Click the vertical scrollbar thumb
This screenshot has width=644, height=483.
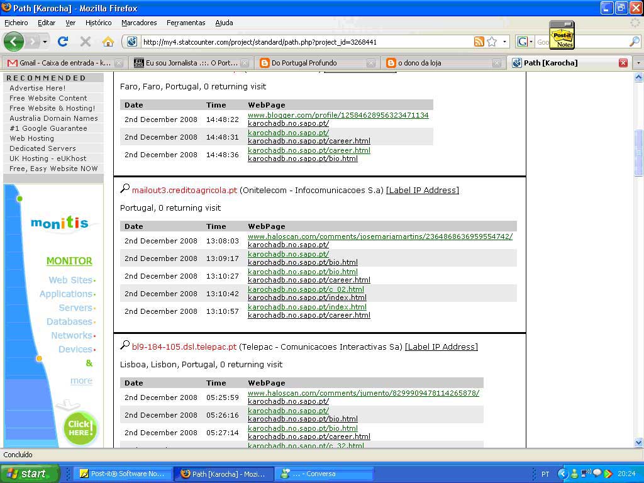[638, 152]
